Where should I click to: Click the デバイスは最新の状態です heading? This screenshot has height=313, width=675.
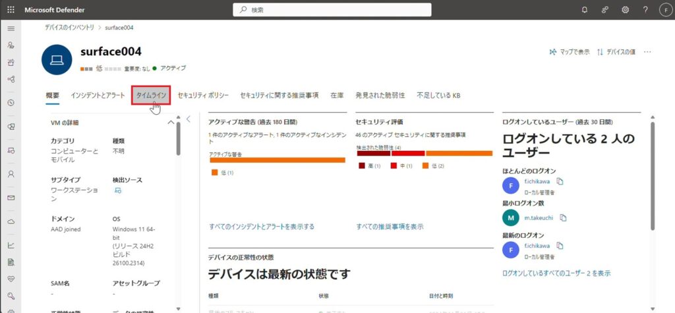click(279, 274)
